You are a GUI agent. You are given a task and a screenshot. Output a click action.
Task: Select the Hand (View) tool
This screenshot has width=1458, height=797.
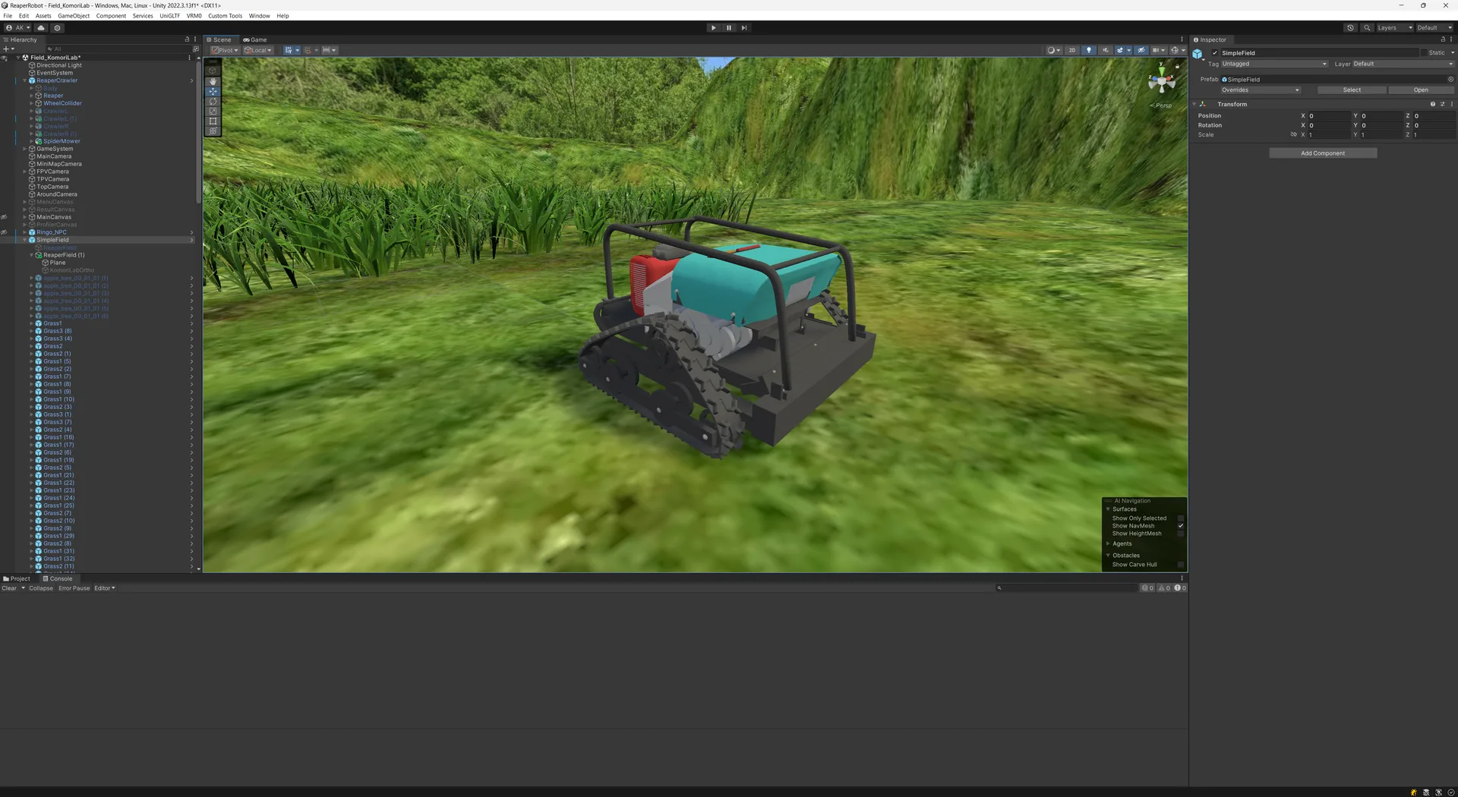213,81
